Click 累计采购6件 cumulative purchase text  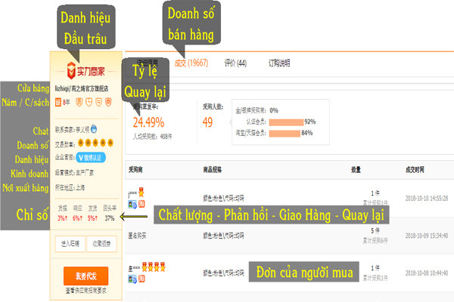[375, 240]
